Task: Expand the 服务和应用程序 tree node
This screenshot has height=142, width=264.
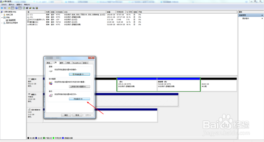Action: 2,23
